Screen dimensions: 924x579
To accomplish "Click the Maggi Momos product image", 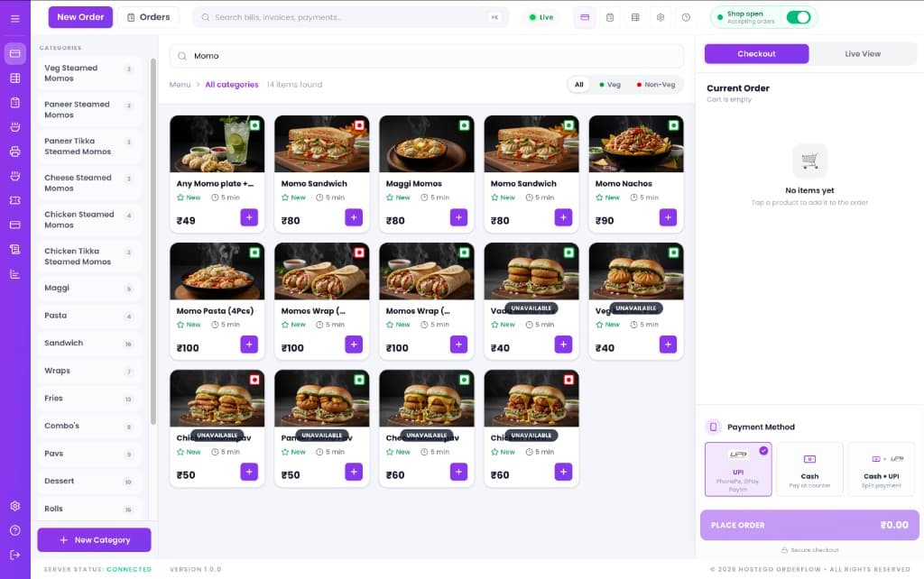I will (427, 143).
